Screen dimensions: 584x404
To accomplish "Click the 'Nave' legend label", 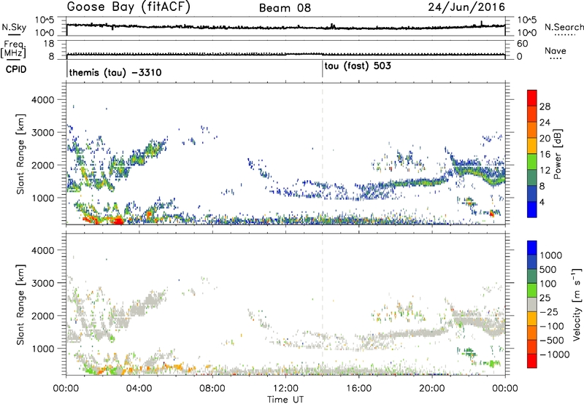I will pos(556,51).
